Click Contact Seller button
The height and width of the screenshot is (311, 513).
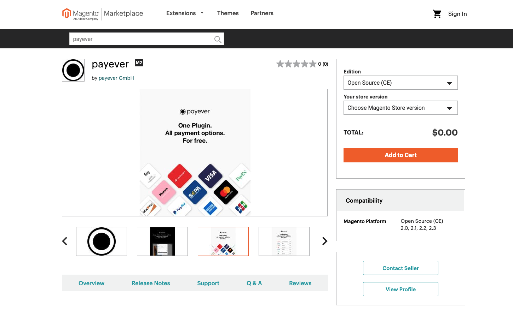click(x=400, y=268)
